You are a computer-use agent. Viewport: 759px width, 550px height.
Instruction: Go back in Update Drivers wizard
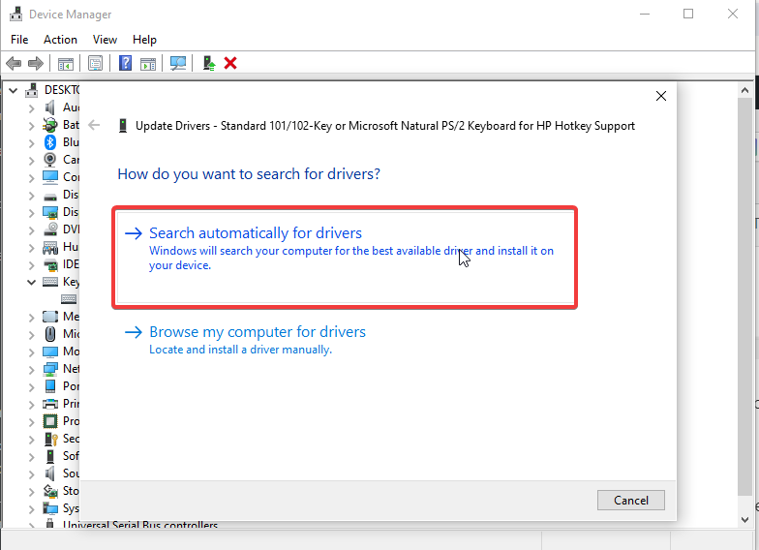click(x=95, y=126)
